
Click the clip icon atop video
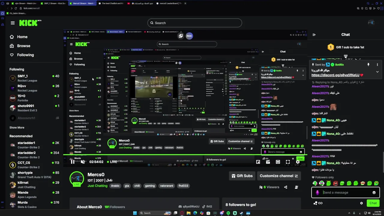[181, 36]
